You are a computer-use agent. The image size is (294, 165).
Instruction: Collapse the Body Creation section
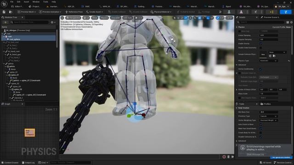237,108
